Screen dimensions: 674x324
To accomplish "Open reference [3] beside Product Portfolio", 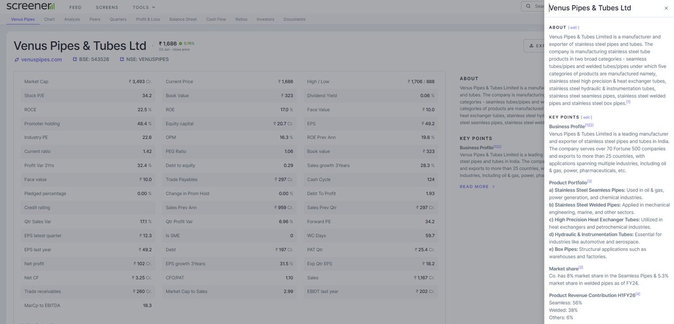I will point(589,181).
